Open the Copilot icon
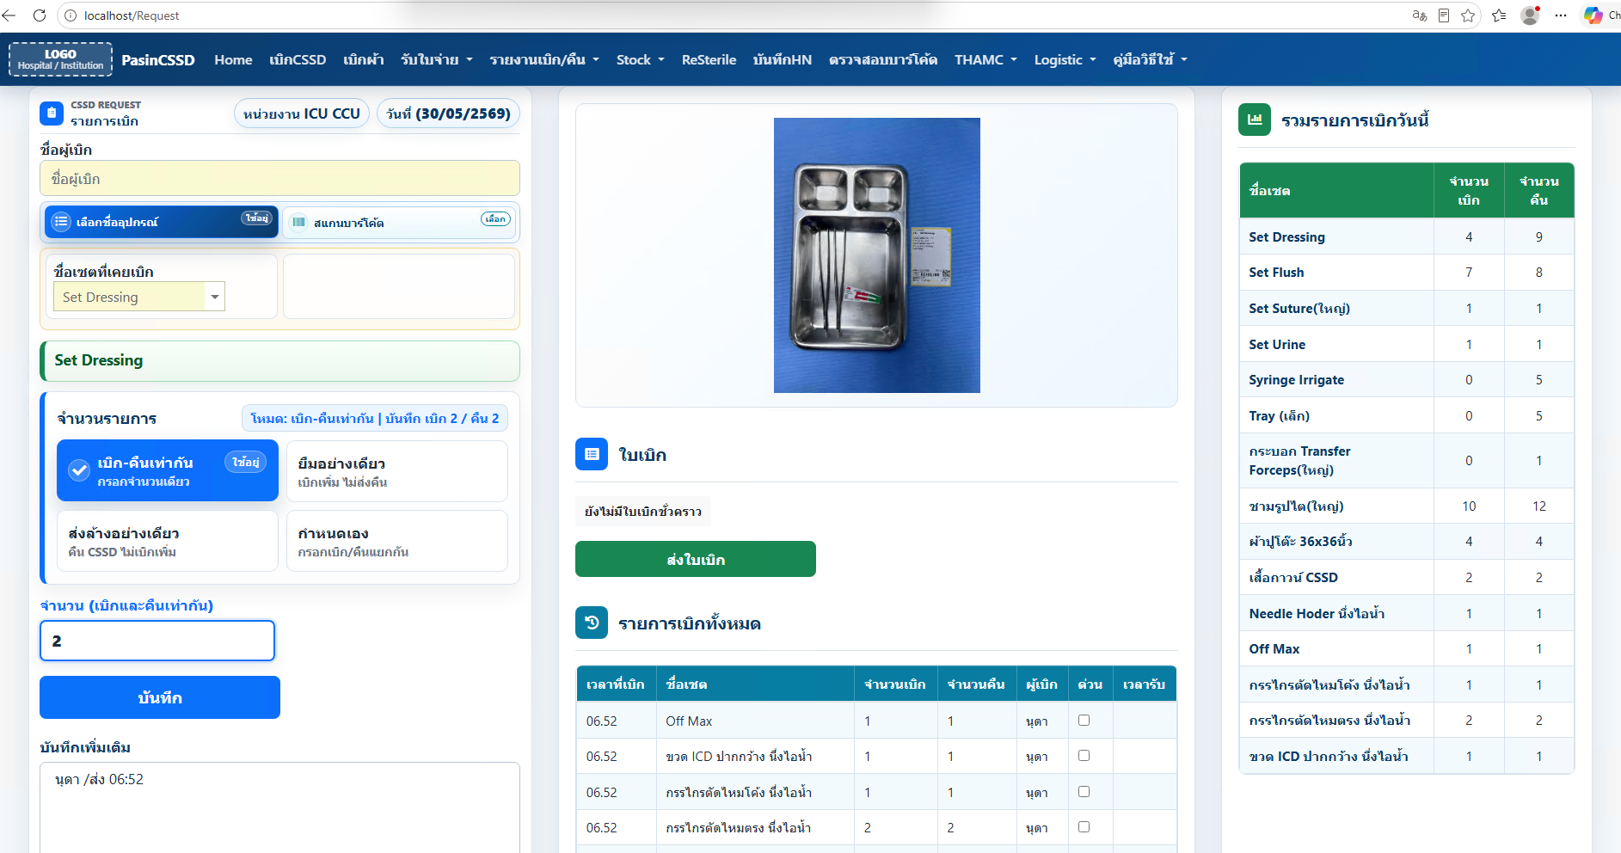Screen dimensions: 1621x853 point(1593,15)
